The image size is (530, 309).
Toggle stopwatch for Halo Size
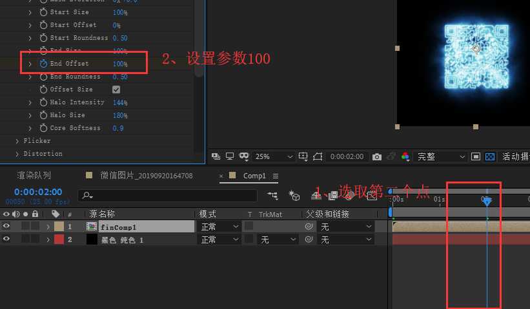click(43, 115)
